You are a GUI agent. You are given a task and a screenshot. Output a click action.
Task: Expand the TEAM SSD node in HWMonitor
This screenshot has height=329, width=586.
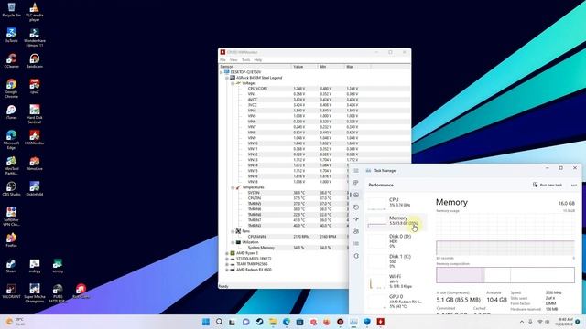tap(227, 264)
